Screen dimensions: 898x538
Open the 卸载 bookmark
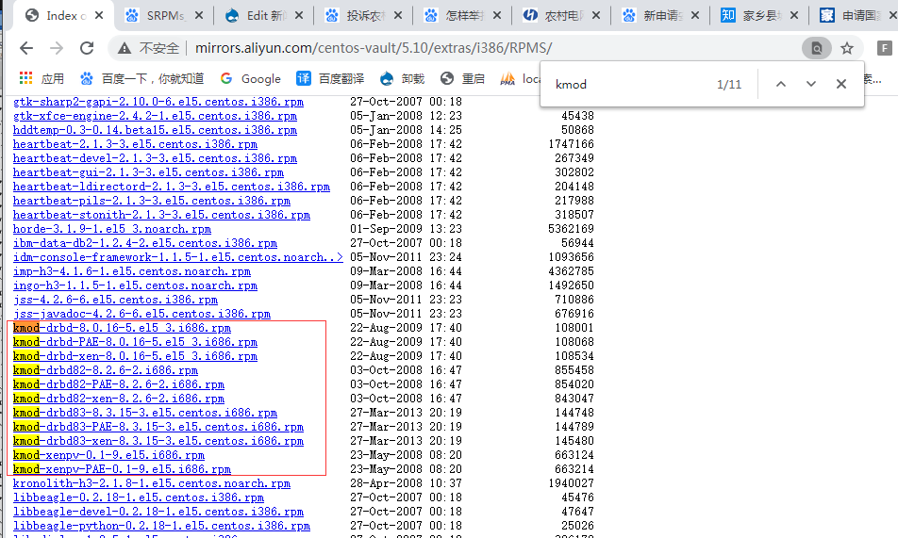pos(402,78)
